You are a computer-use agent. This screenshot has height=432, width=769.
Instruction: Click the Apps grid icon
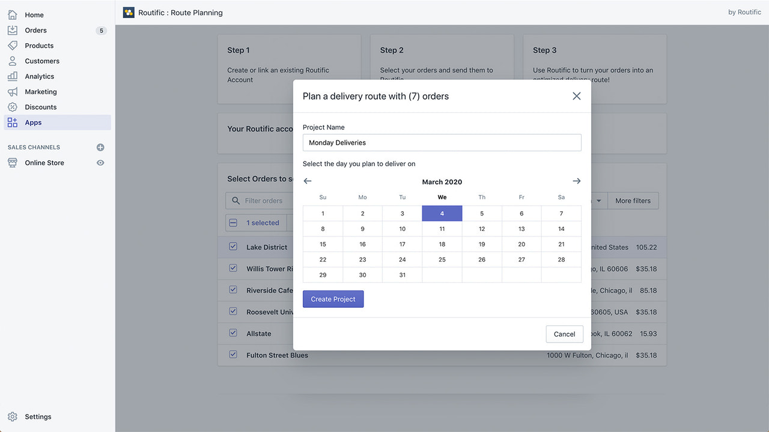[x=13, y=122]
